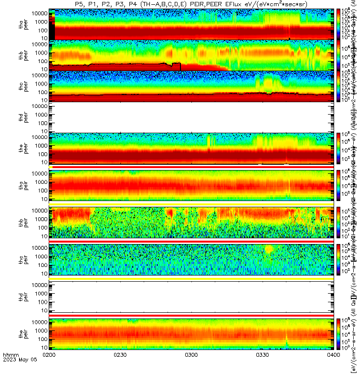
Task: Click inside the thc peir spectrogram panel
Action: (x=191, y=260)
